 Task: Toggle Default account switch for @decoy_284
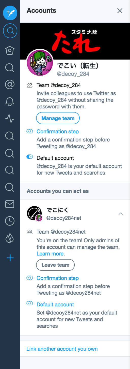pos(30,157)
